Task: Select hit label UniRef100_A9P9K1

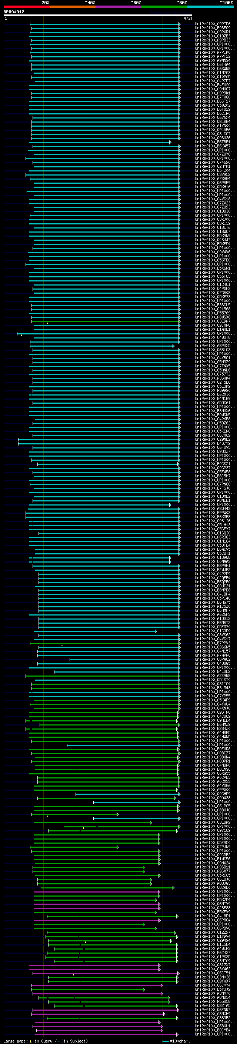Action: [x=213, y=93]
